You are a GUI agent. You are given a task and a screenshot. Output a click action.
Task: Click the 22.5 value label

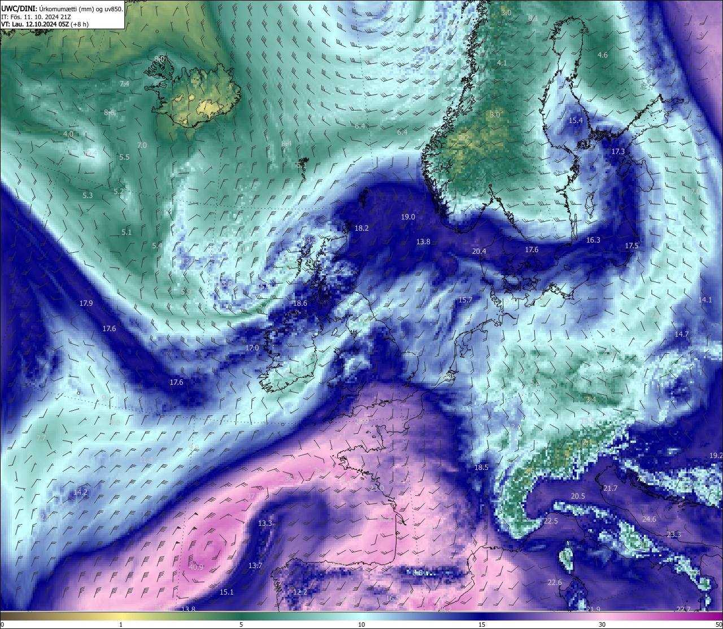pyautogui.click(x=551, y=521)
